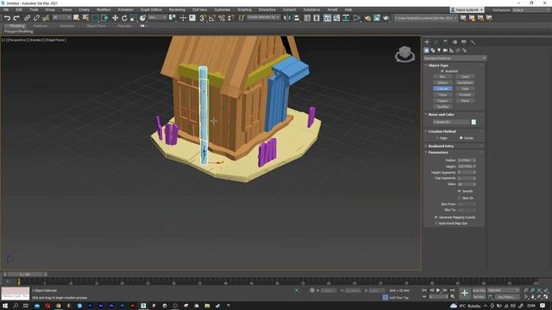Open the user account sign-in dropdown
The image size is (552, 310).
pyautogui.click(x=467, y=9)
